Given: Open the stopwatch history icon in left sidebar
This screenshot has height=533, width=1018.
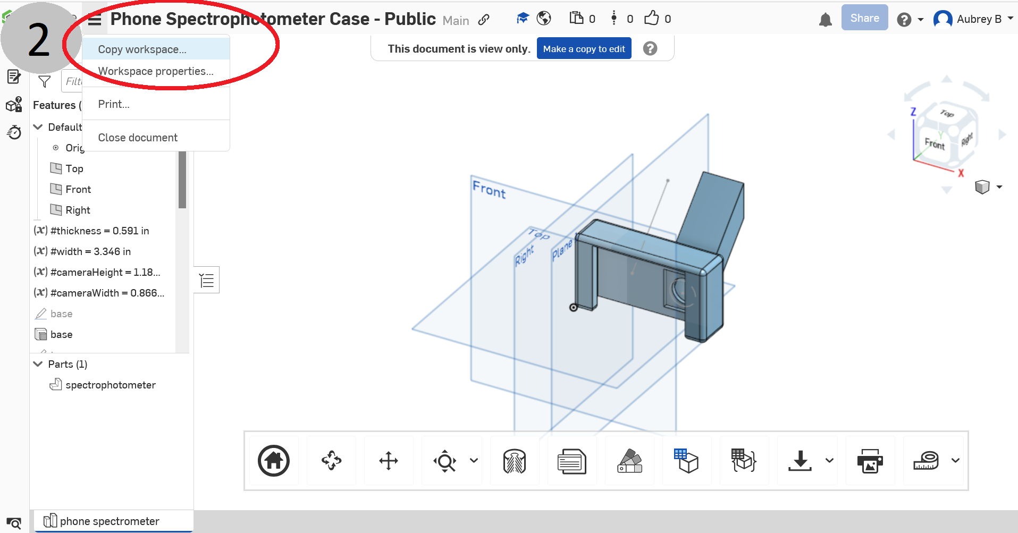Looking at the screenshot, I should [14, 132].
